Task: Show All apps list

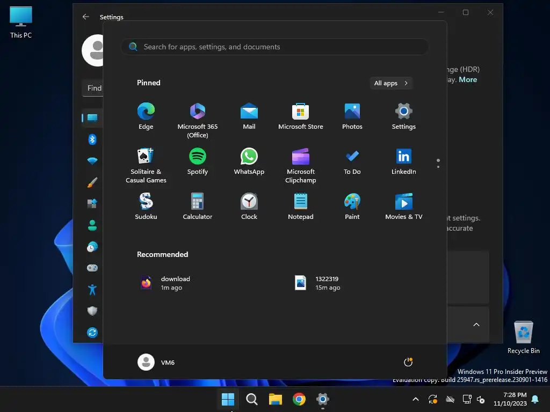Action: (x=391, y=83)
